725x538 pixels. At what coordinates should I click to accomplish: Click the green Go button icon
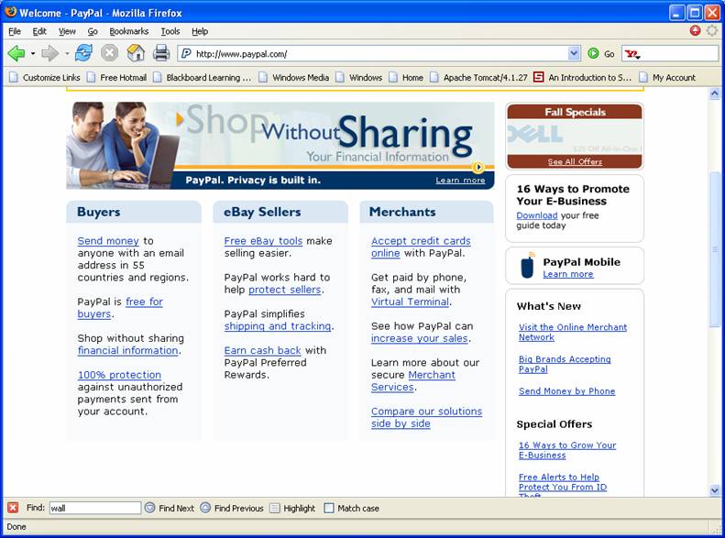(593, 53)
